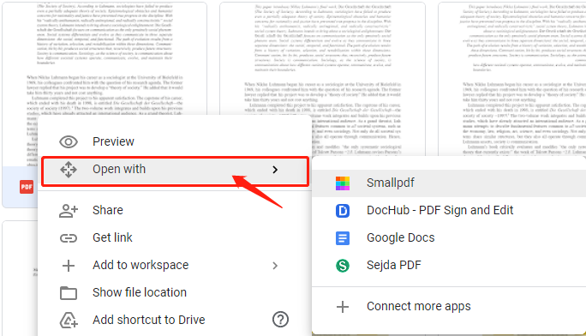Screen dimensions: 586x336
Task: Select Add to workspace menu entry
Action: (174, 266)
